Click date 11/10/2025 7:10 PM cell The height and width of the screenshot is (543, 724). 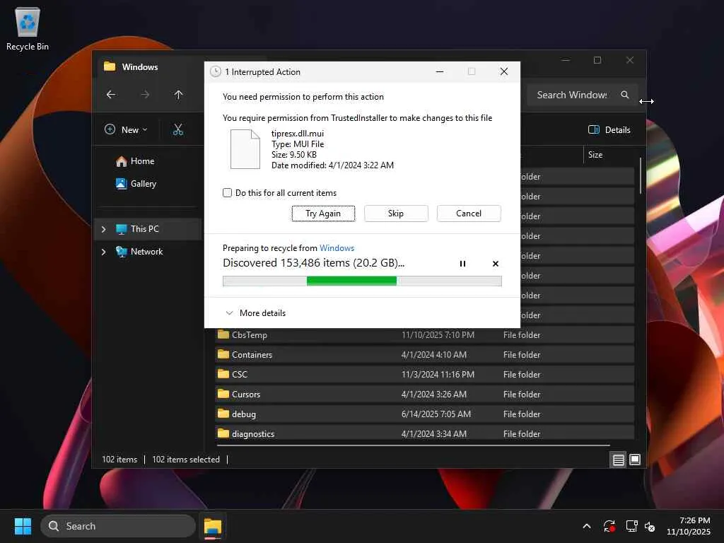pos(438,334)
